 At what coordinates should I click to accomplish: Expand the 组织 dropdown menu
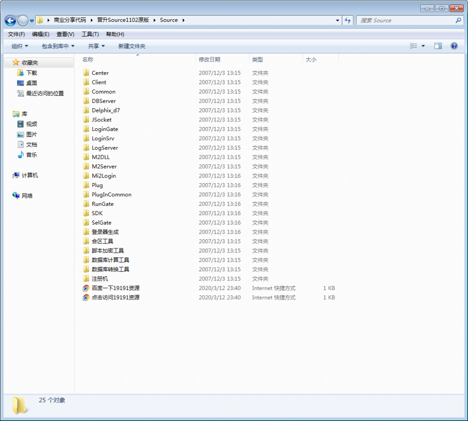[x=20, y=46]
